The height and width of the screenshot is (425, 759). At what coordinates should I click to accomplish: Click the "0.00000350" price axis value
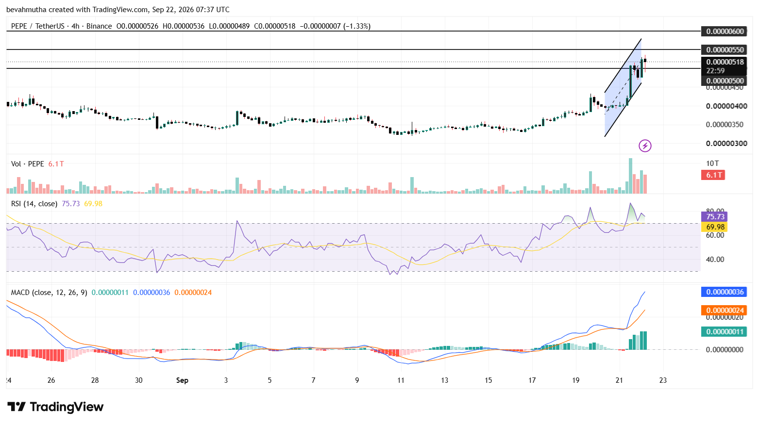(x=725, y=125)
